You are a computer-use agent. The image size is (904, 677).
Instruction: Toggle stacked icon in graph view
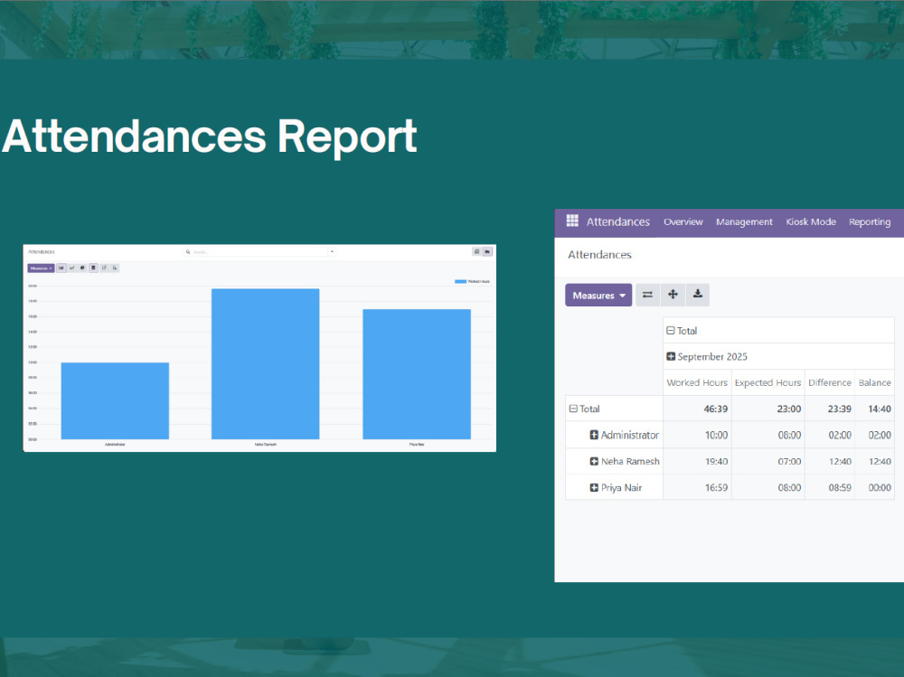[93, 268]
